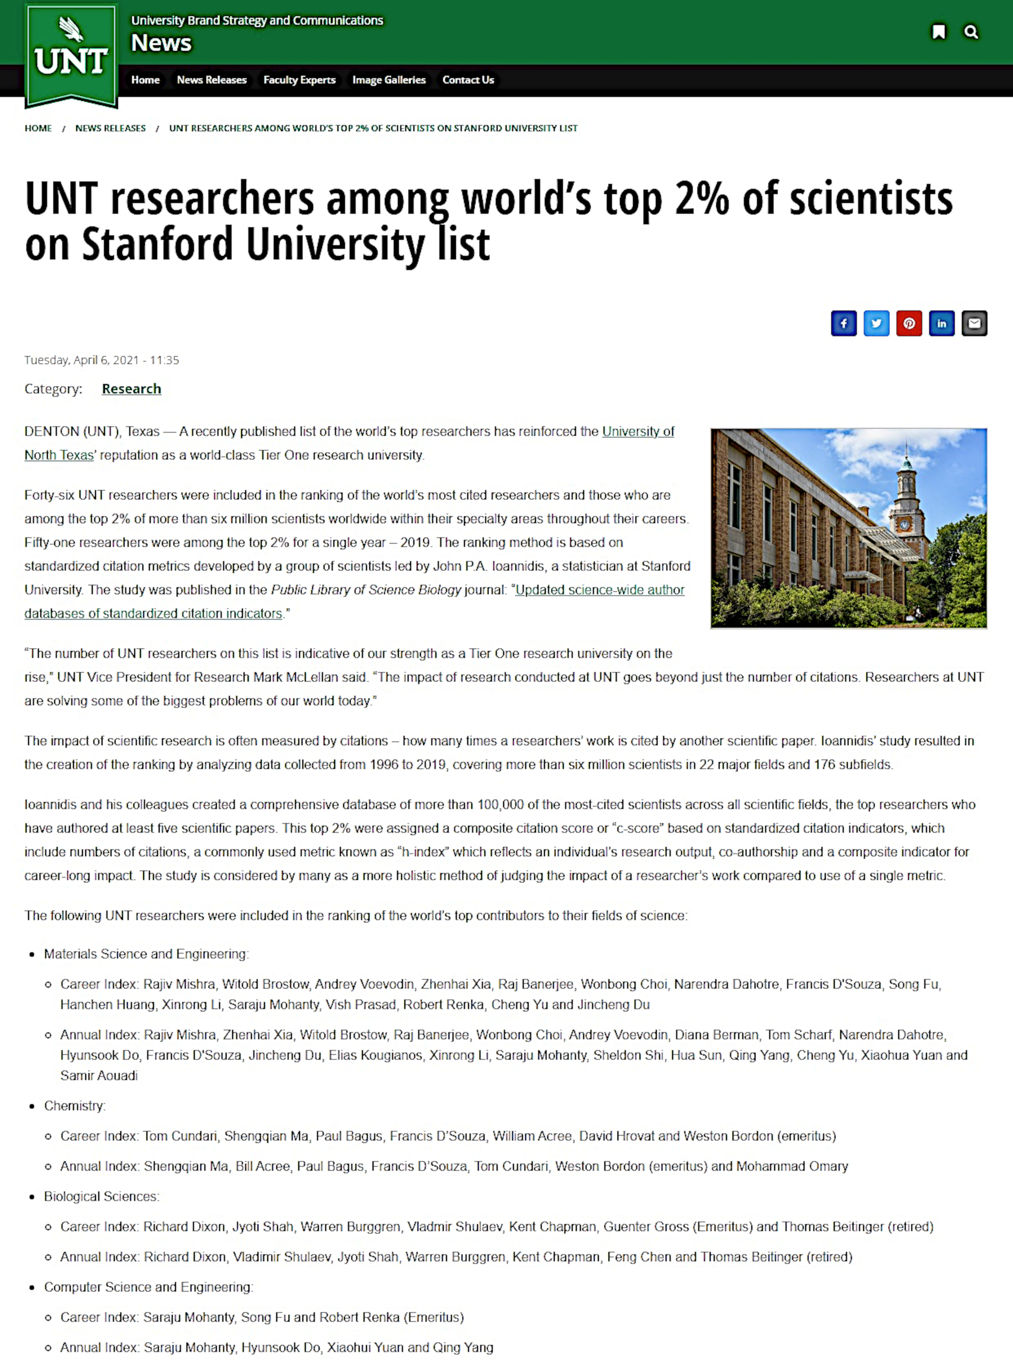This screenshot has height=1366, width=1013.
Task: Click the News site title
Action: (161, 43)
